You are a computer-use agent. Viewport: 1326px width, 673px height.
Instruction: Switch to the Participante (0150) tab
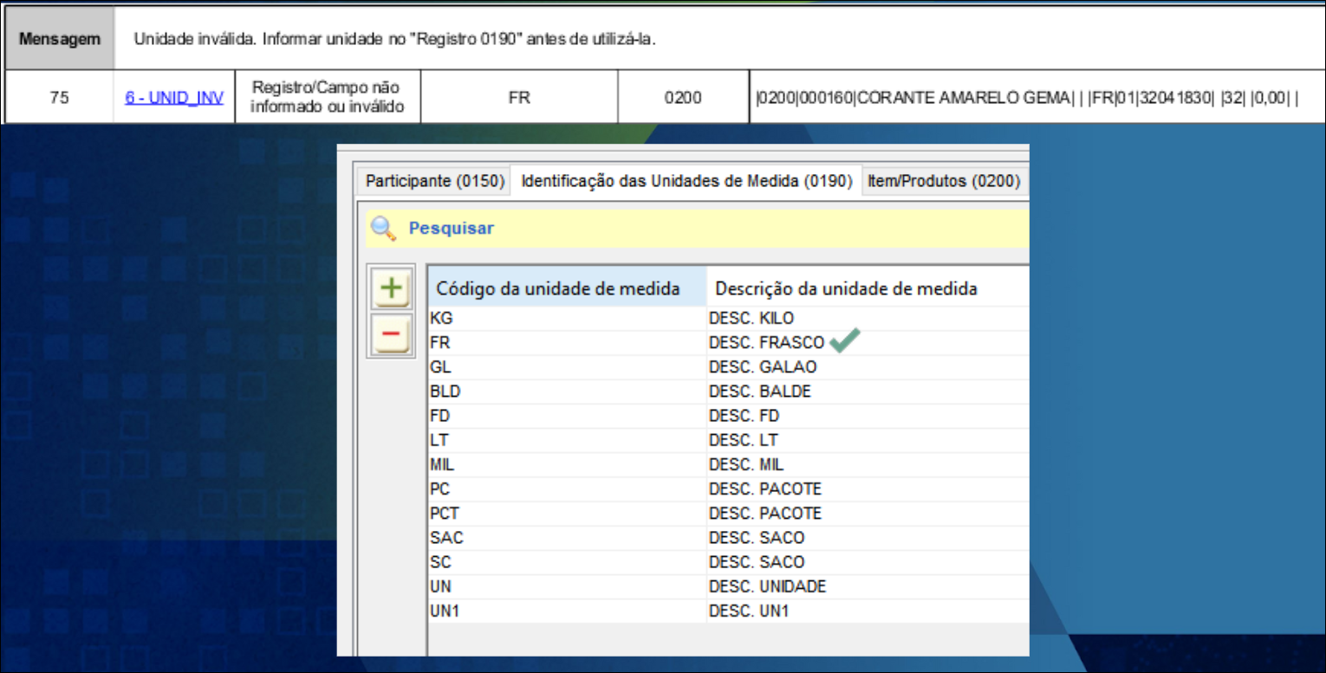(434, 182)
